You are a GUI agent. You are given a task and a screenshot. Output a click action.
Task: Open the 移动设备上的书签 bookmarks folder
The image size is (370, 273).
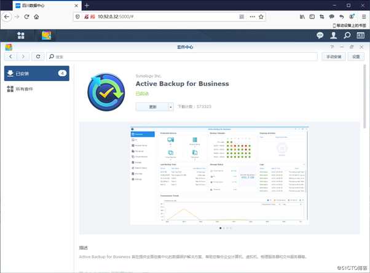point(350,25)
